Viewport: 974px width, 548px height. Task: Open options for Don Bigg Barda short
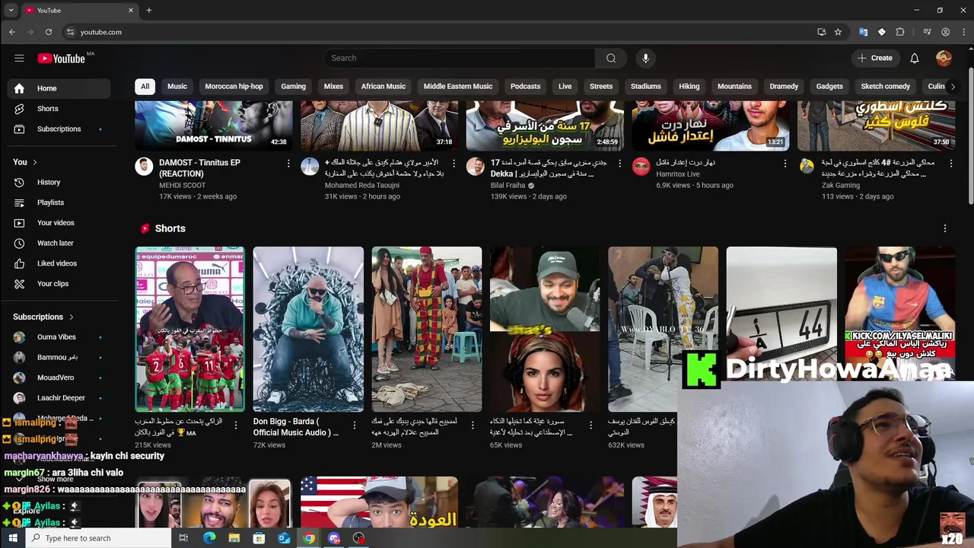[354, 425]
